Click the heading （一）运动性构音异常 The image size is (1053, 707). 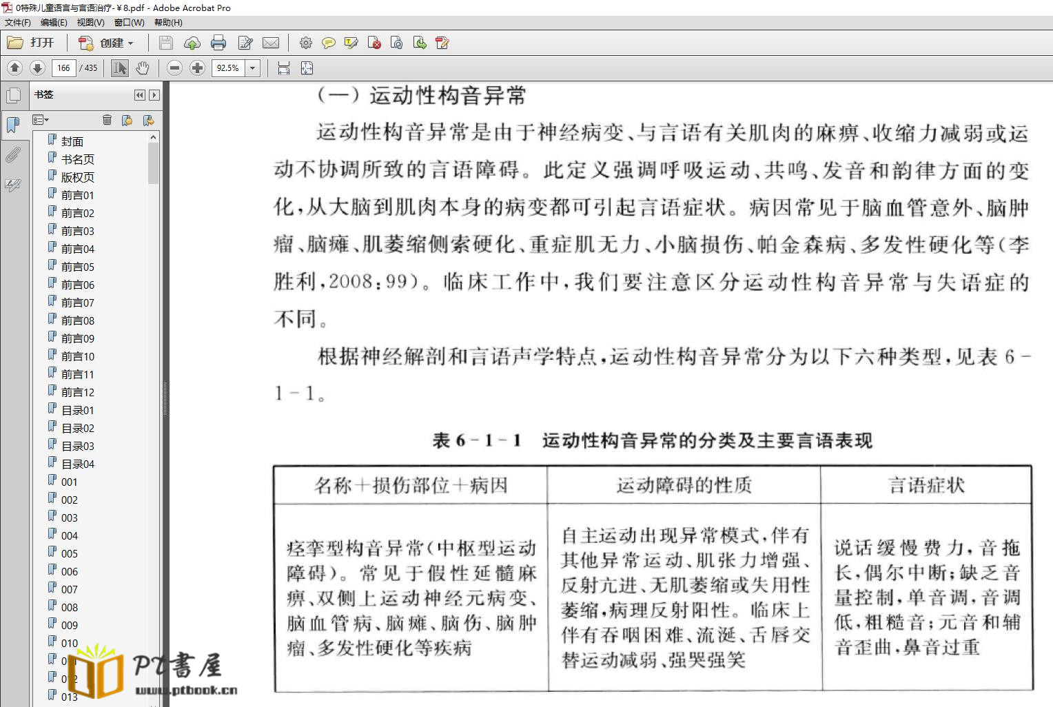(422, 95)
